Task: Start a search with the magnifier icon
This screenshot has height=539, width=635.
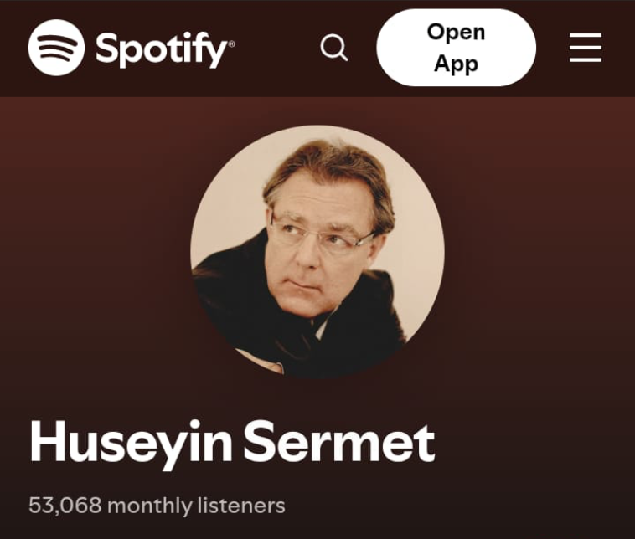Action: (x=334, y=48)
